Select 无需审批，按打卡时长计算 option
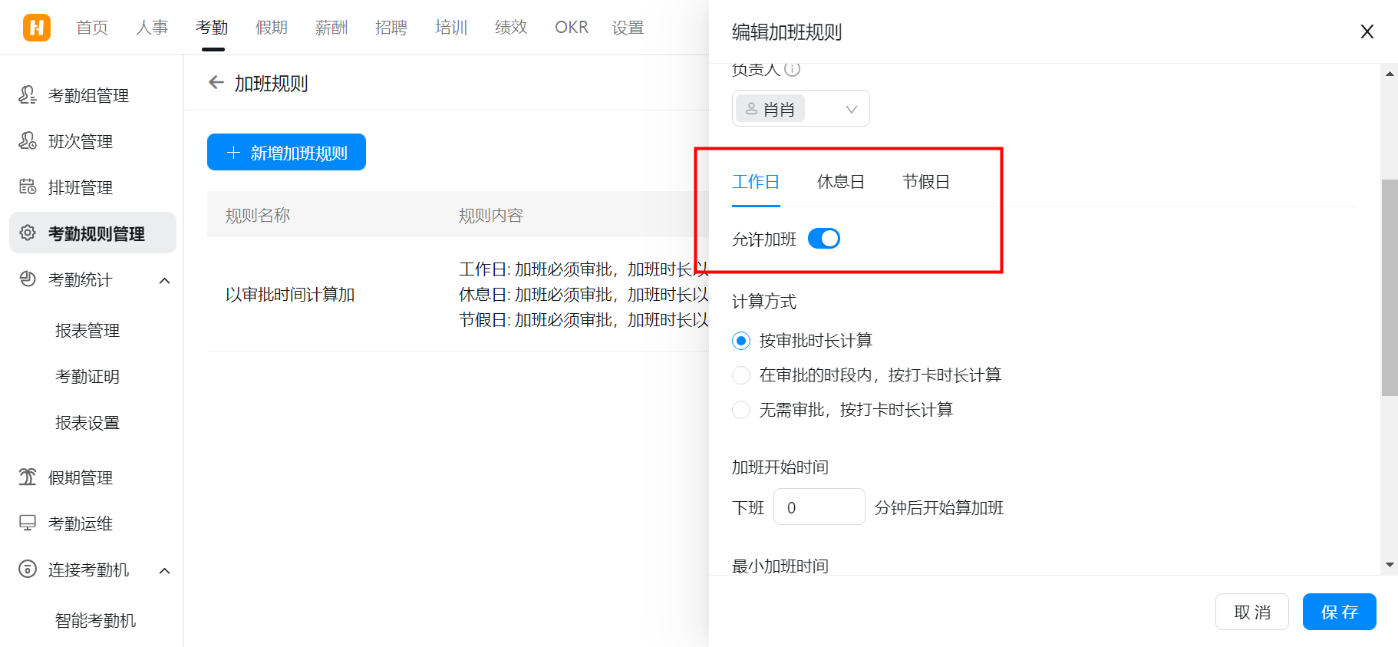This screenshot has height=647, width=1398. click(x=741, y=409)
